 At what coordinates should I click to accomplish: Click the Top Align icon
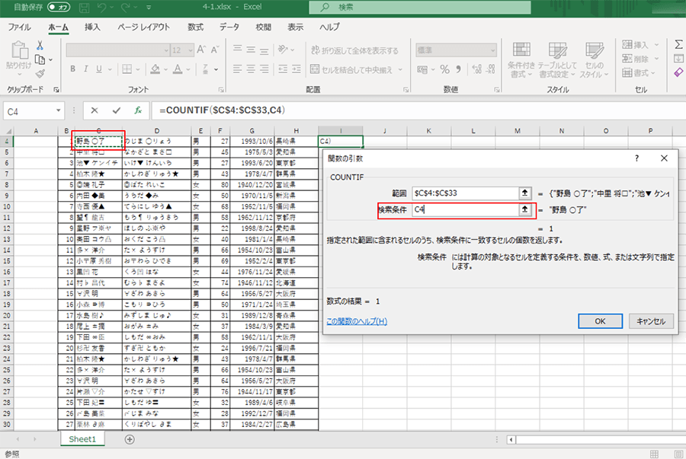coord(238,49)
